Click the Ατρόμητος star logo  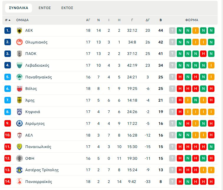tap(19, 123)
